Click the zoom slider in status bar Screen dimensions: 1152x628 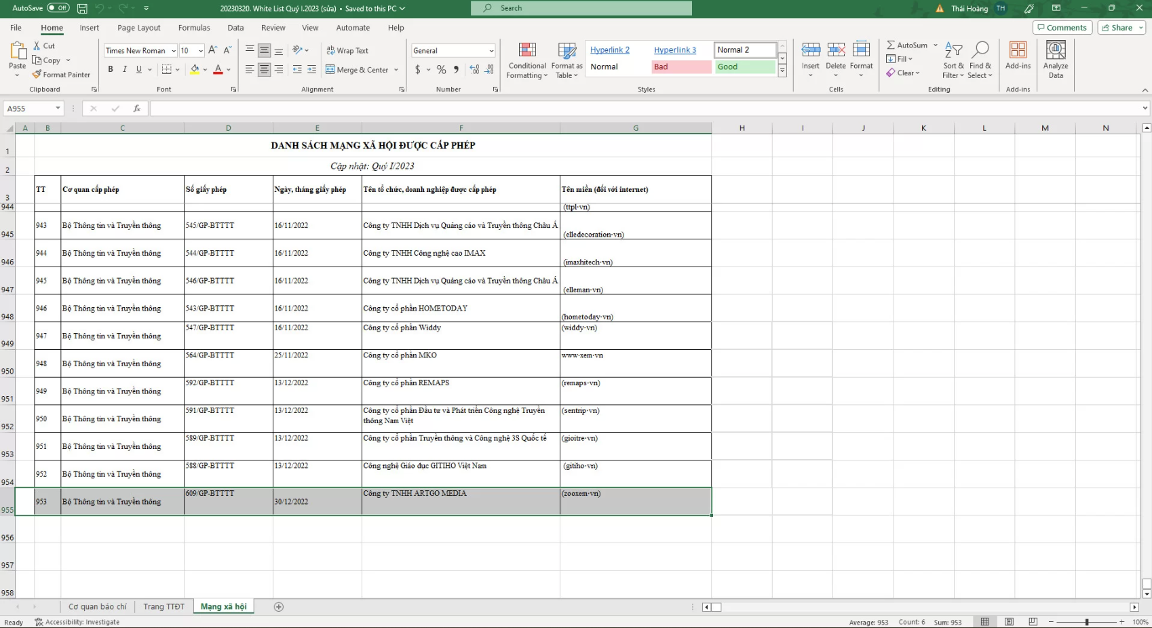click(1086, 622)
